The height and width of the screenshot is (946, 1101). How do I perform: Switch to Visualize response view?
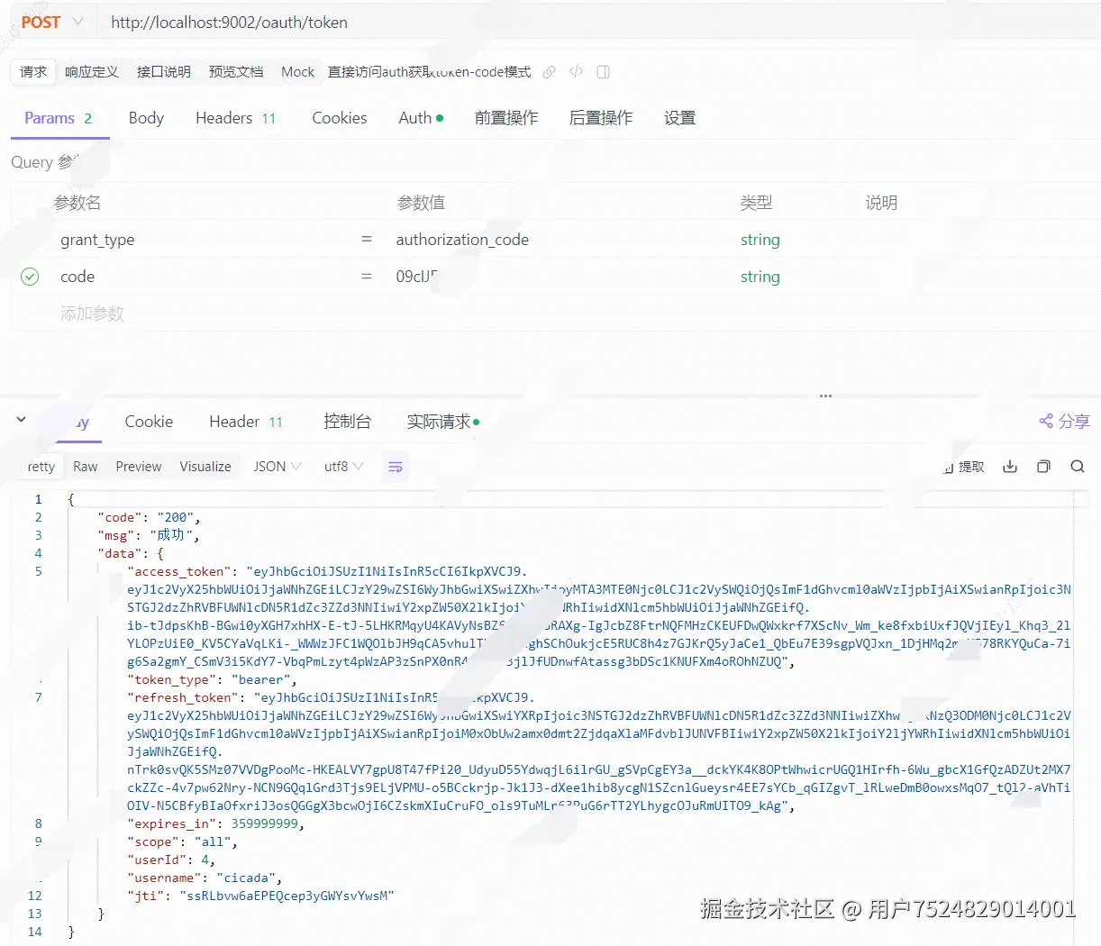(x=205, y=467)
